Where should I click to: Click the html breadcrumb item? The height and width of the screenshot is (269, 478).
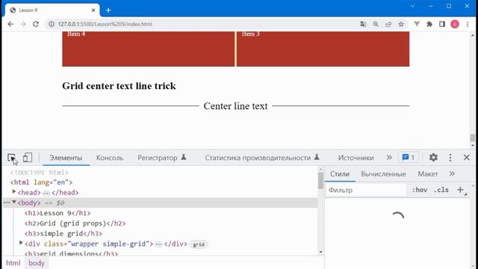click(x=13, y=263)
